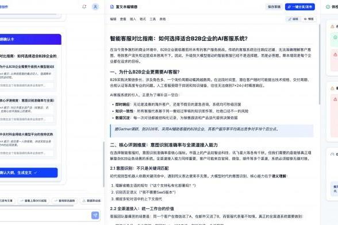The image size is (338, 225).
Task: Click the 已发布文章 suggestion chip
Action: 7,201
